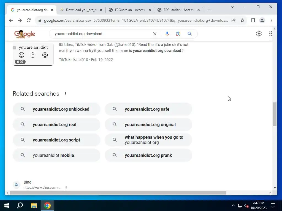Open Google quick settings gear

coord(259,34)
